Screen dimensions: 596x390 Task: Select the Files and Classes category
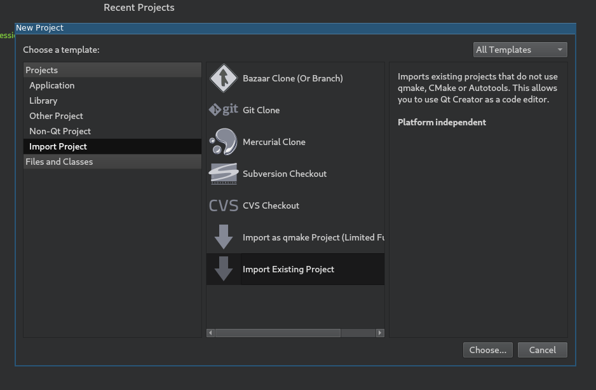pyautogui.click(x=59, y=161)
